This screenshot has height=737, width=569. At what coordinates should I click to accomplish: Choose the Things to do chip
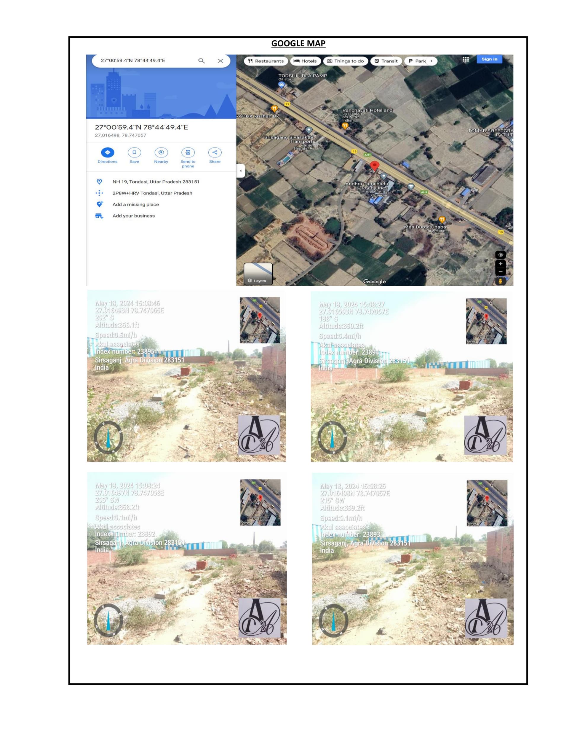click(345, 61)
